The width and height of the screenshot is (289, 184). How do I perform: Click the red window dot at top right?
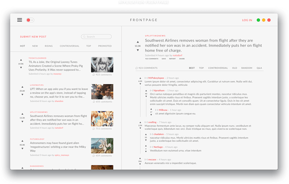[x=269, y=20]
